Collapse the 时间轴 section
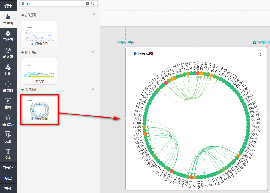Viewport: 270px width, 193px height. click(x=93, y=52)
